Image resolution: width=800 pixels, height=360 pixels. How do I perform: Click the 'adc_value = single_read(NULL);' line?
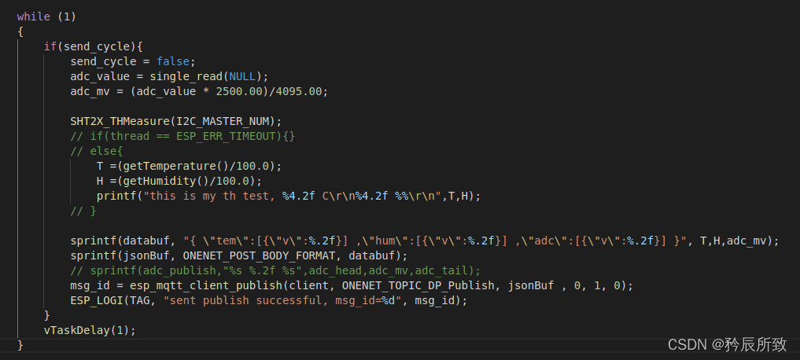tap(169, 76)
